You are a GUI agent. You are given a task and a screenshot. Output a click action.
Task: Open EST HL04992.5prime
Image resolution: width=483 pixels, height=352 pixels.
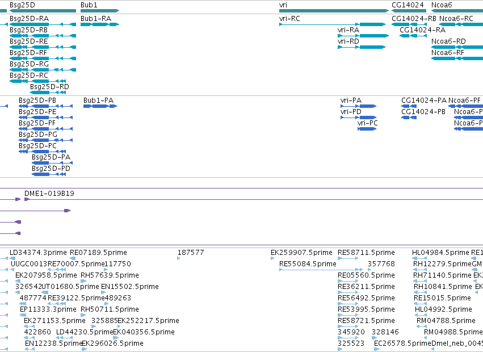421,315
